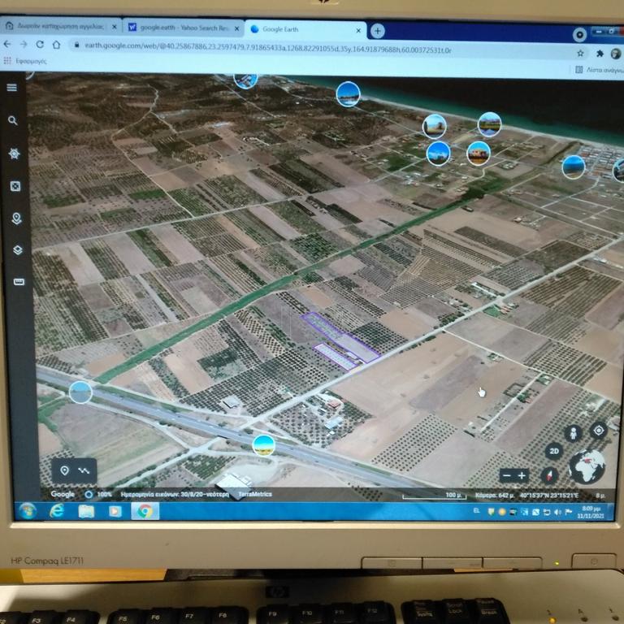Open the Reading list (Λίστα ανάγνωσης)
The height and width of the screenshot is (624, 624).
click(x=599, y=70)
